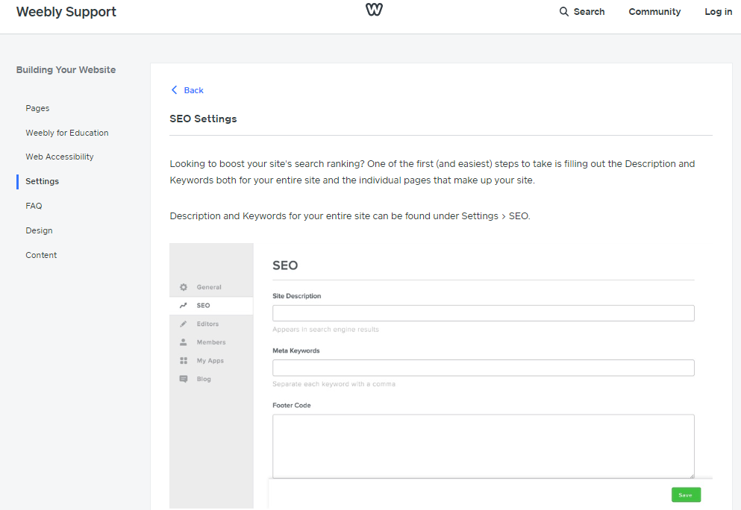Open the FAQ sidebar section
The width and height of the screenshot is (741, 510).
click(34, 206)
